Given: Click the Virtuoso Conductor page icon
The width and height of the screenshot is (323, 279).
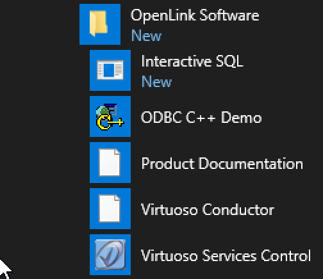Looking at the screenshot, I should point(110,209).
